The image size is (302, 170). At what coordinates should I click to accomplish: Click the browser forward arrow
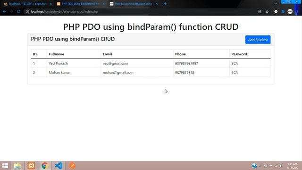(x=11, y=11)
